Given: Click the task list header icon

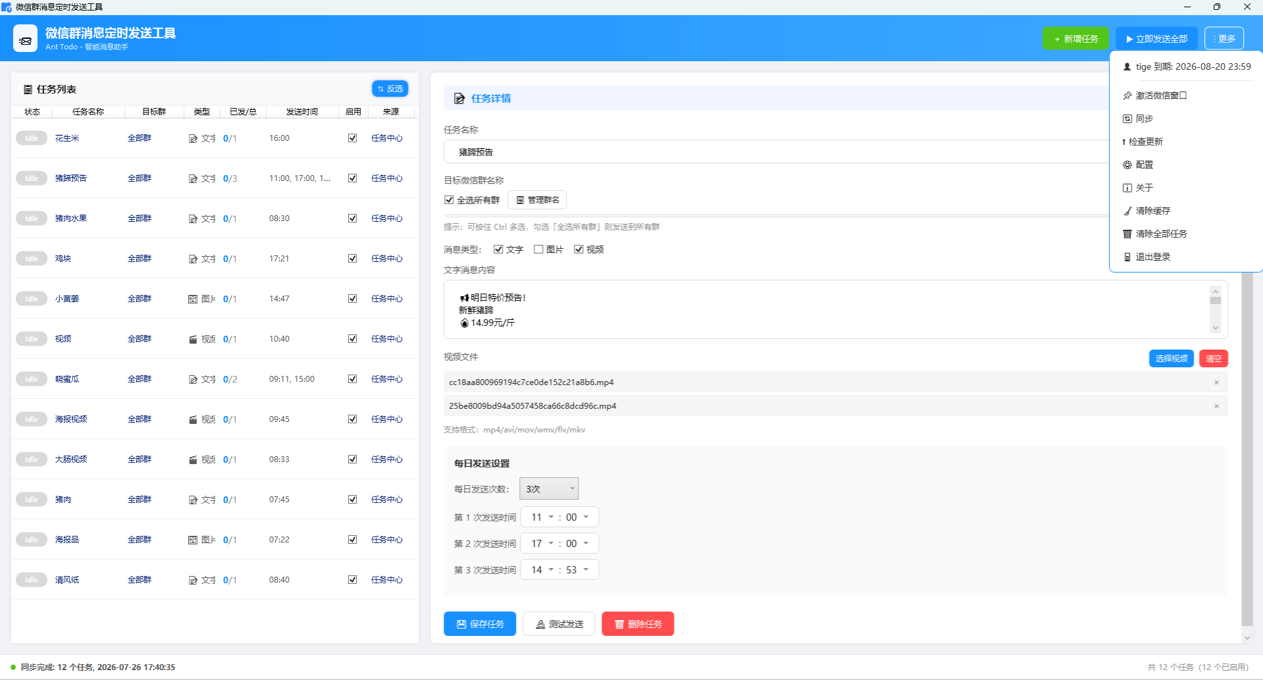Looking at the screenshot, I should coord(28,90).
